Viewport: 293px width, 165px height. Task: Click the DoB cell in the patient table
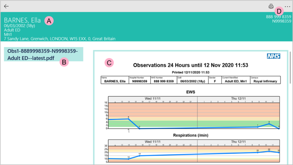coord(193,81)
